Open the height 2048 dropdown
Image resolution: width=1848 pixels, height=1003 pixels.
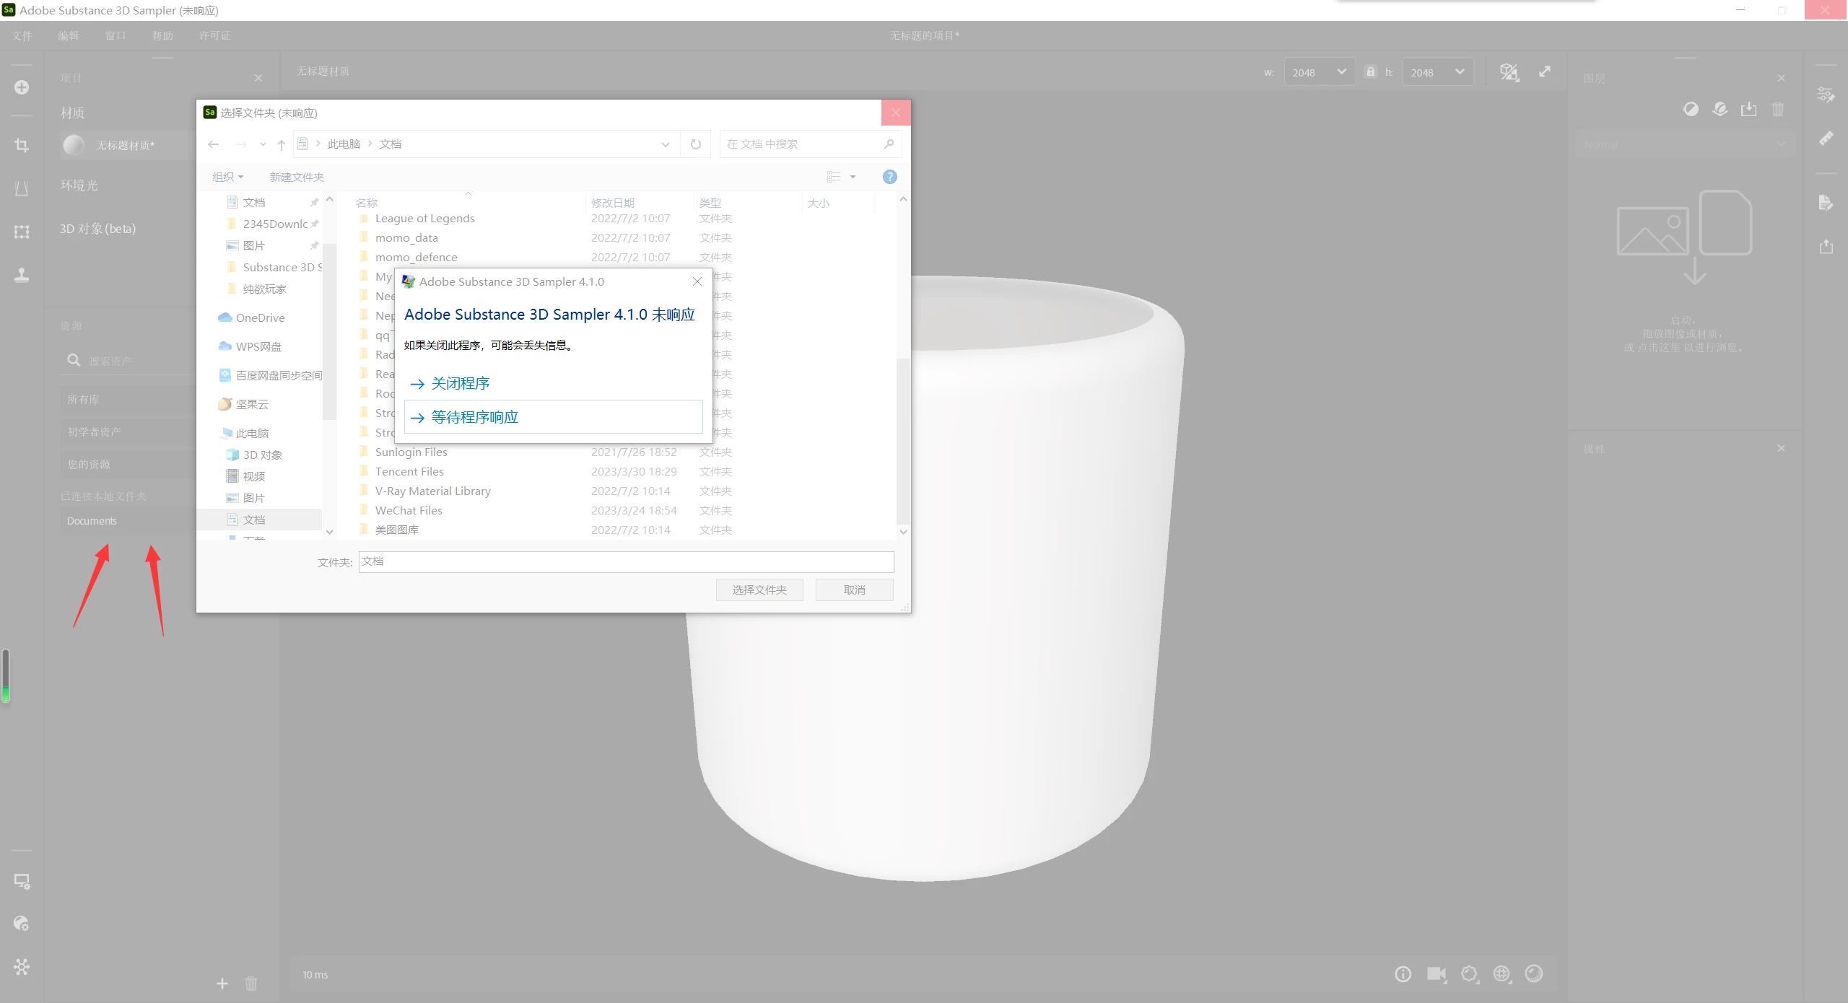click(x=1437, y=72)
